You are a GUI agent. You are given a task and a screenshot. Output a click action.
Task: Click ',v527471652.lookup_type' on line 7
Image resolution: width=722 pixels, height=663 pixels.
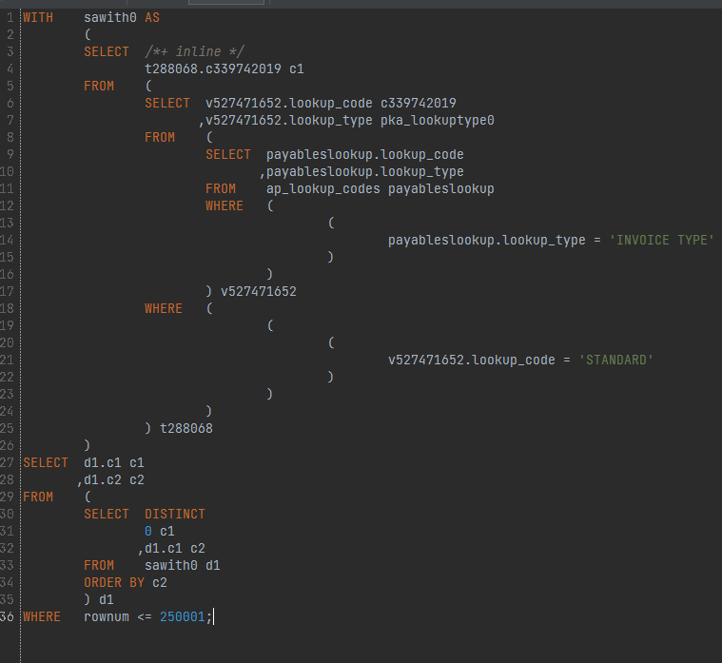(285, 121)
